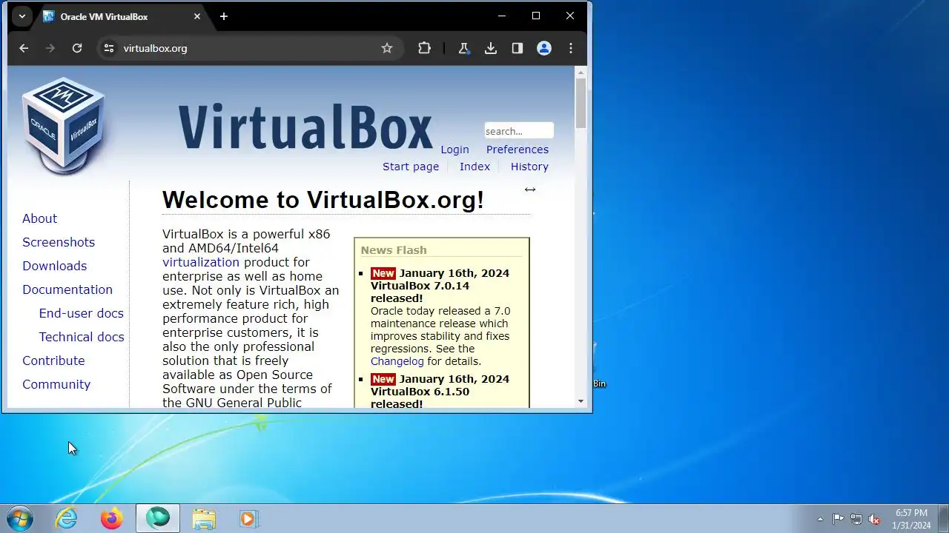Image resolution: width=949 pixels, height=533 pixels.
Task: Open About in the sidebar
Action: tap(39, 218)
